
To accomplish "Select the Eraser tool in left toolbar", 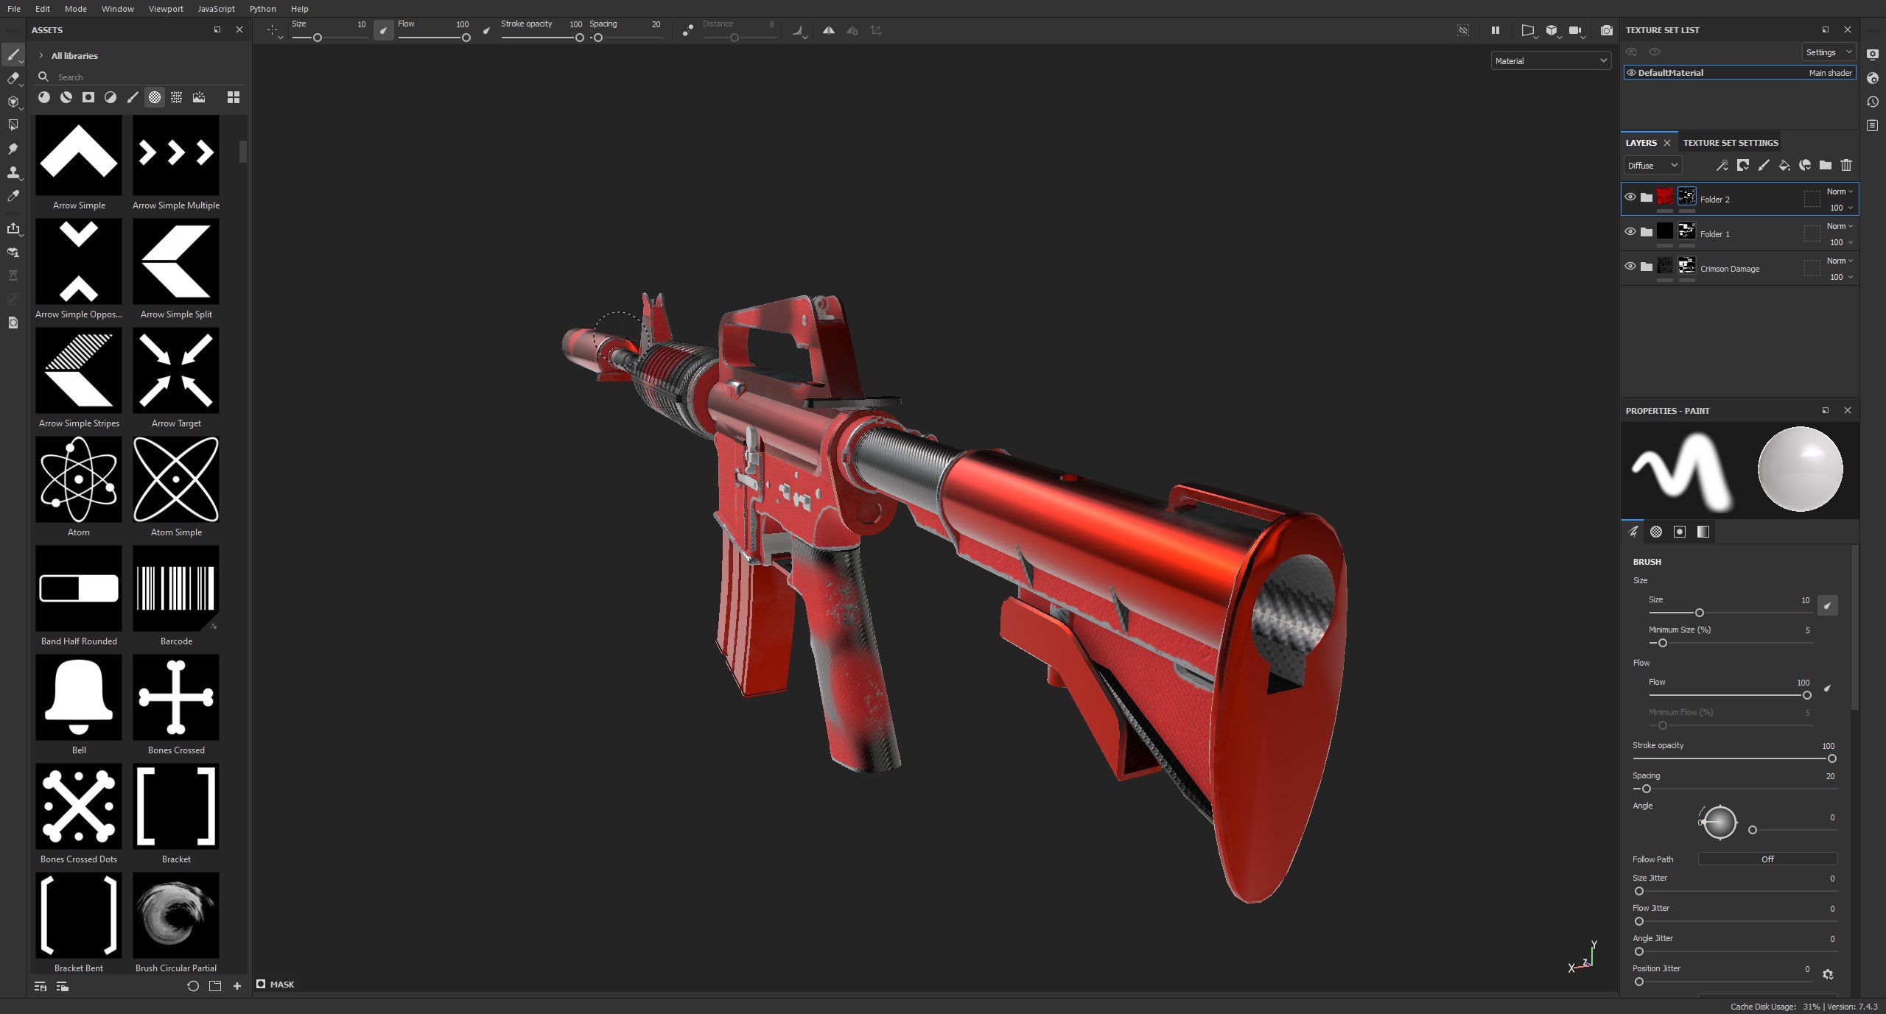I will click(x=13, y=79).
